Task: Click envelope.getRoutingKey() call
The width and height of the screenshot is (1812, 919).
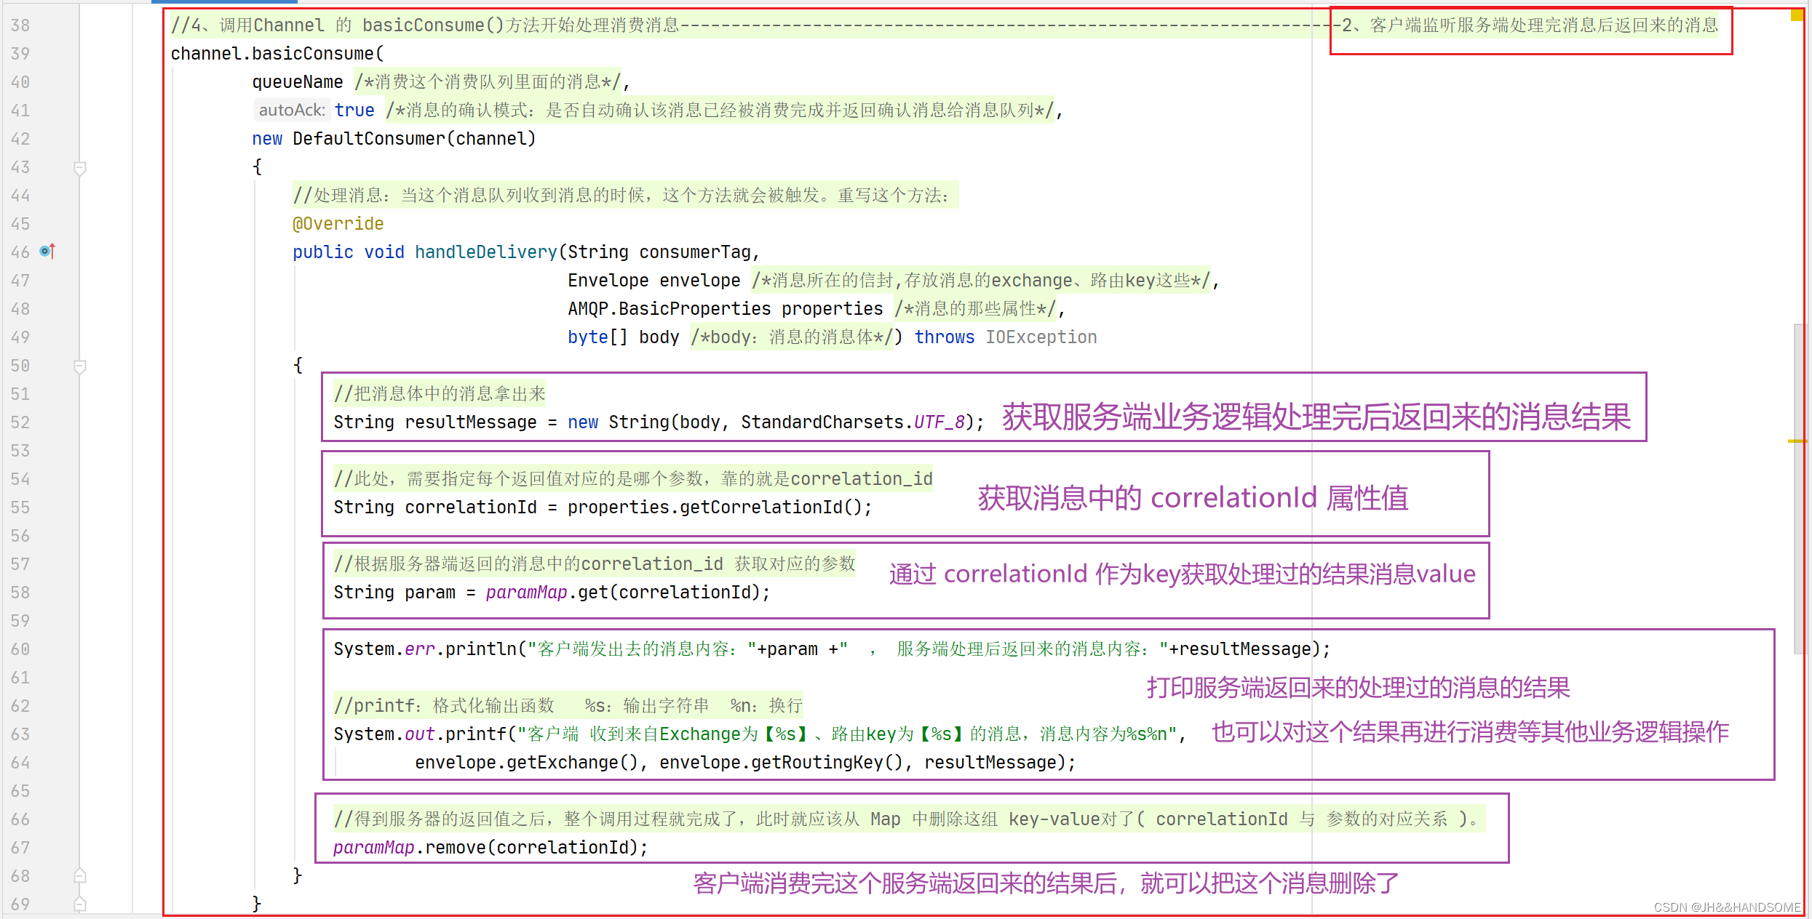Action: (x=781, y=763)
